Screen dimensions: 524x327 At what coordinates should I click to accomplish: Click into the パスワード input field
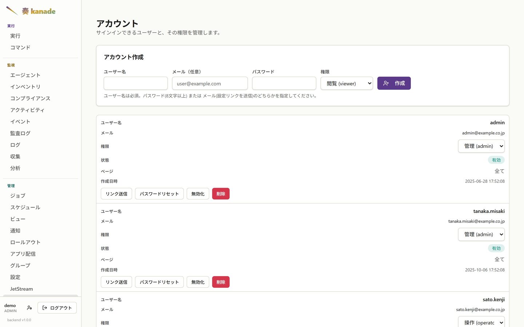point(284,83)
